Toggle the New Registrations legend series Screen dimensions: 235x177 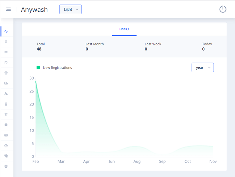click(38, 68)
